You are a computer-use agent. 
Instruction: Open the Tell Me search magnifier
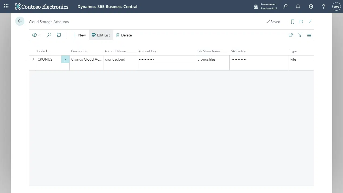click(285, 6)
